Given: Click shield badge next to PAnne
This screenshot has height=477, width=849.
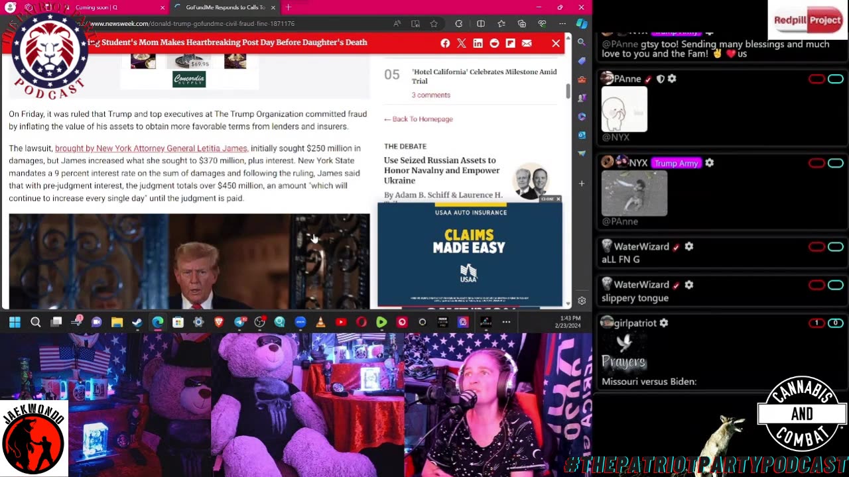Looking at the screenshot, I should [661, 79].
